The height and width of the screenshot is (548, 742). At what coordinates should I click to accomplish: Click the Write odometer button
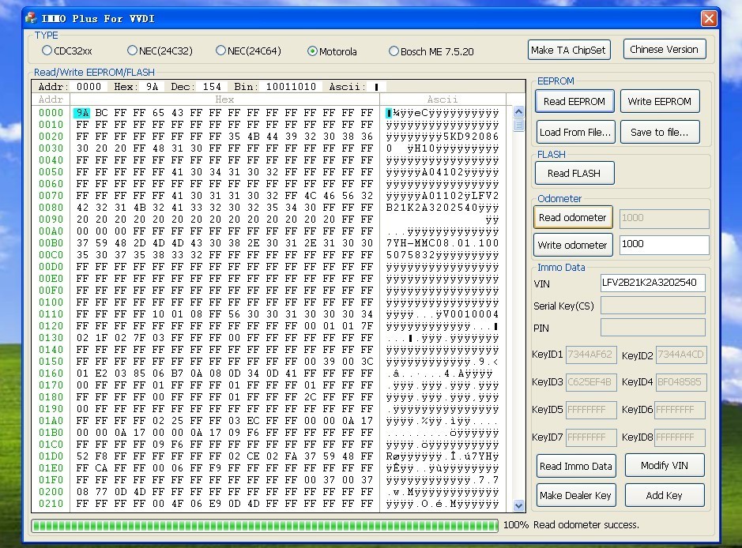573,245
